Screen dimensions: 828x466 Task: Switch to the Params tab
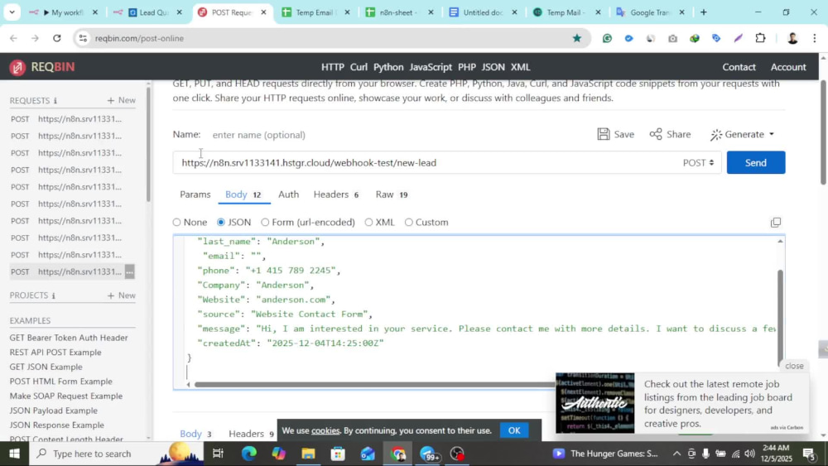click(x=195, y=195)
